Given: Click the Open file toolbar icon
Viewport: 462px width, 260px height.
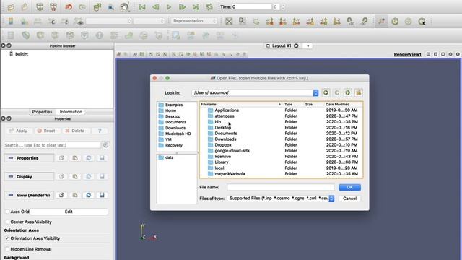Looking at the screenshot, I should tap(11, 7).
